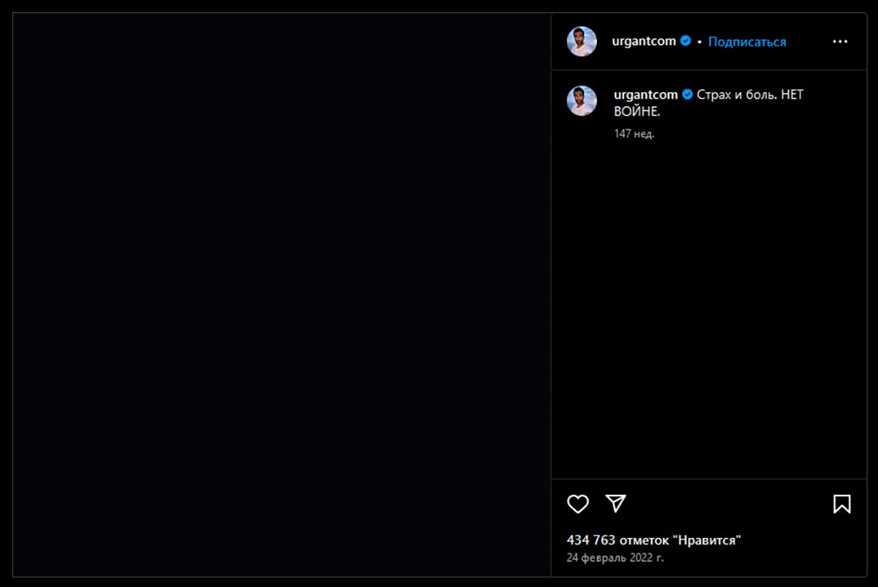
Task: Click the word "ВОЙНЕ." in the caption
Action: (x=637, y=111)
